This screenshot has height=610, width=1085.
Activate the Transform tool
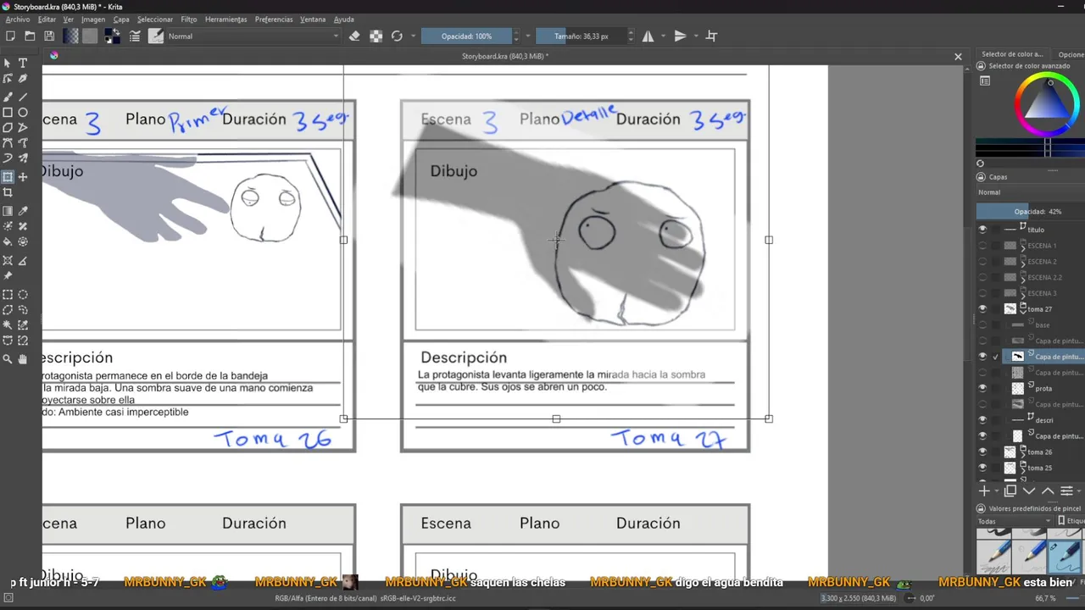coord(8,177)
